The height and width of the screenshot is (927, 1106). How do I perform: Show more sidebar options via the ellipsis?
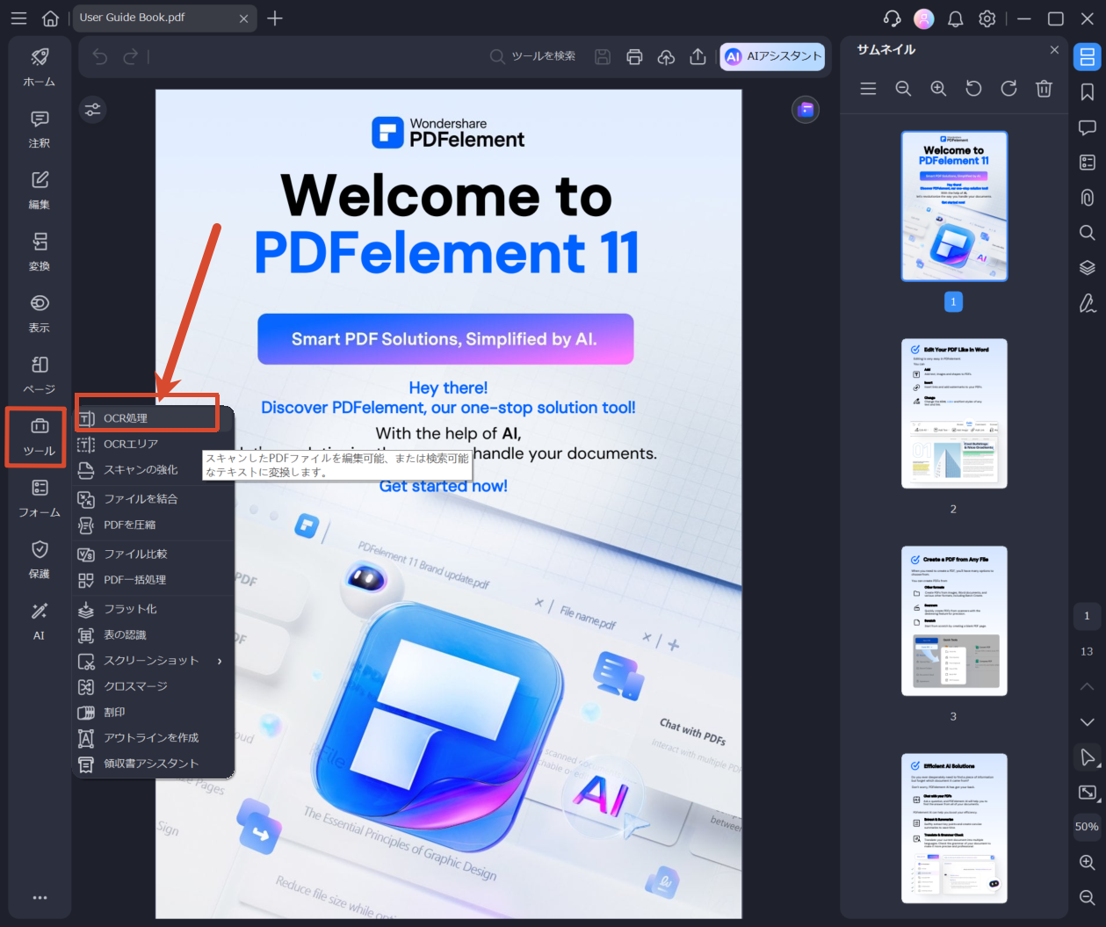click(40, 898)
